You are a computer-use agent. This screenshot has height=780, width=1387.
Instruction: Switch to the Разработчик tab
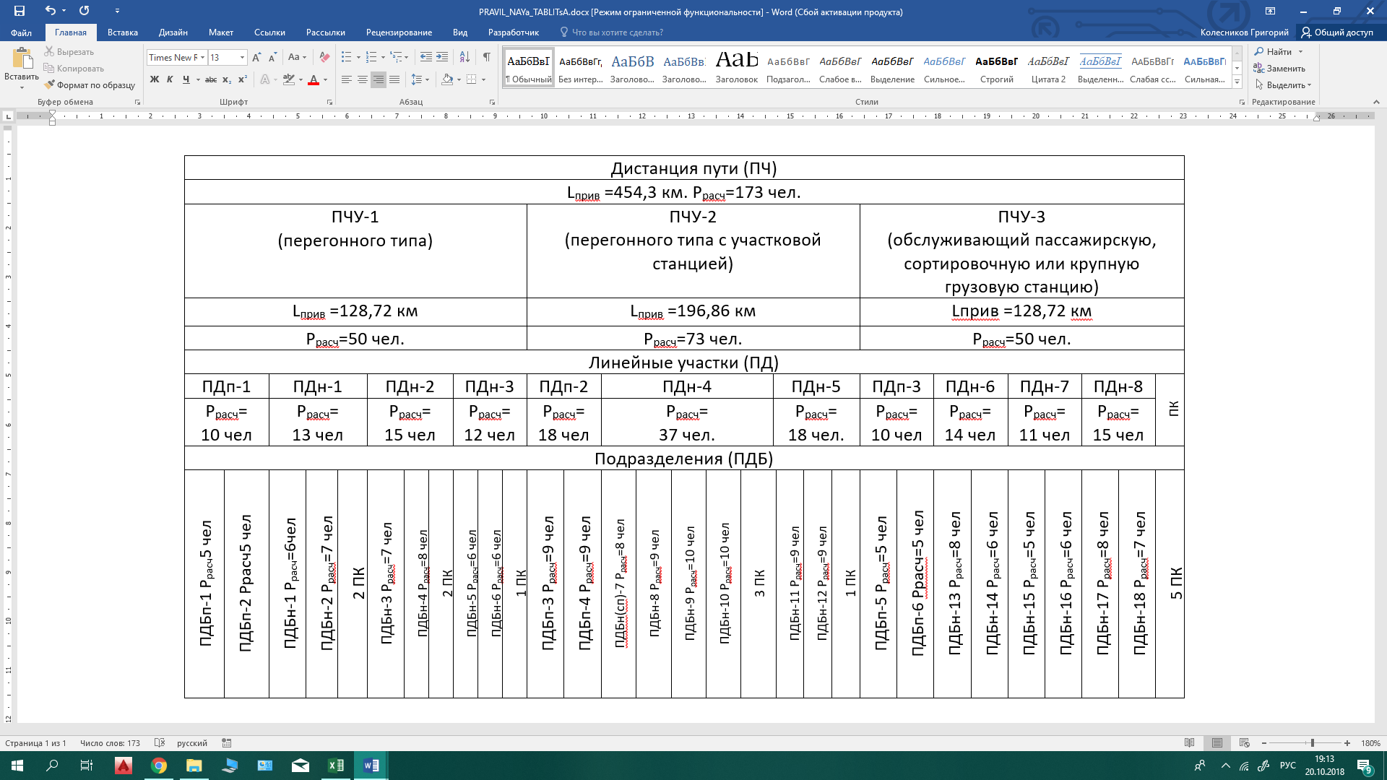pyautogui.click(x=514, y=32)
